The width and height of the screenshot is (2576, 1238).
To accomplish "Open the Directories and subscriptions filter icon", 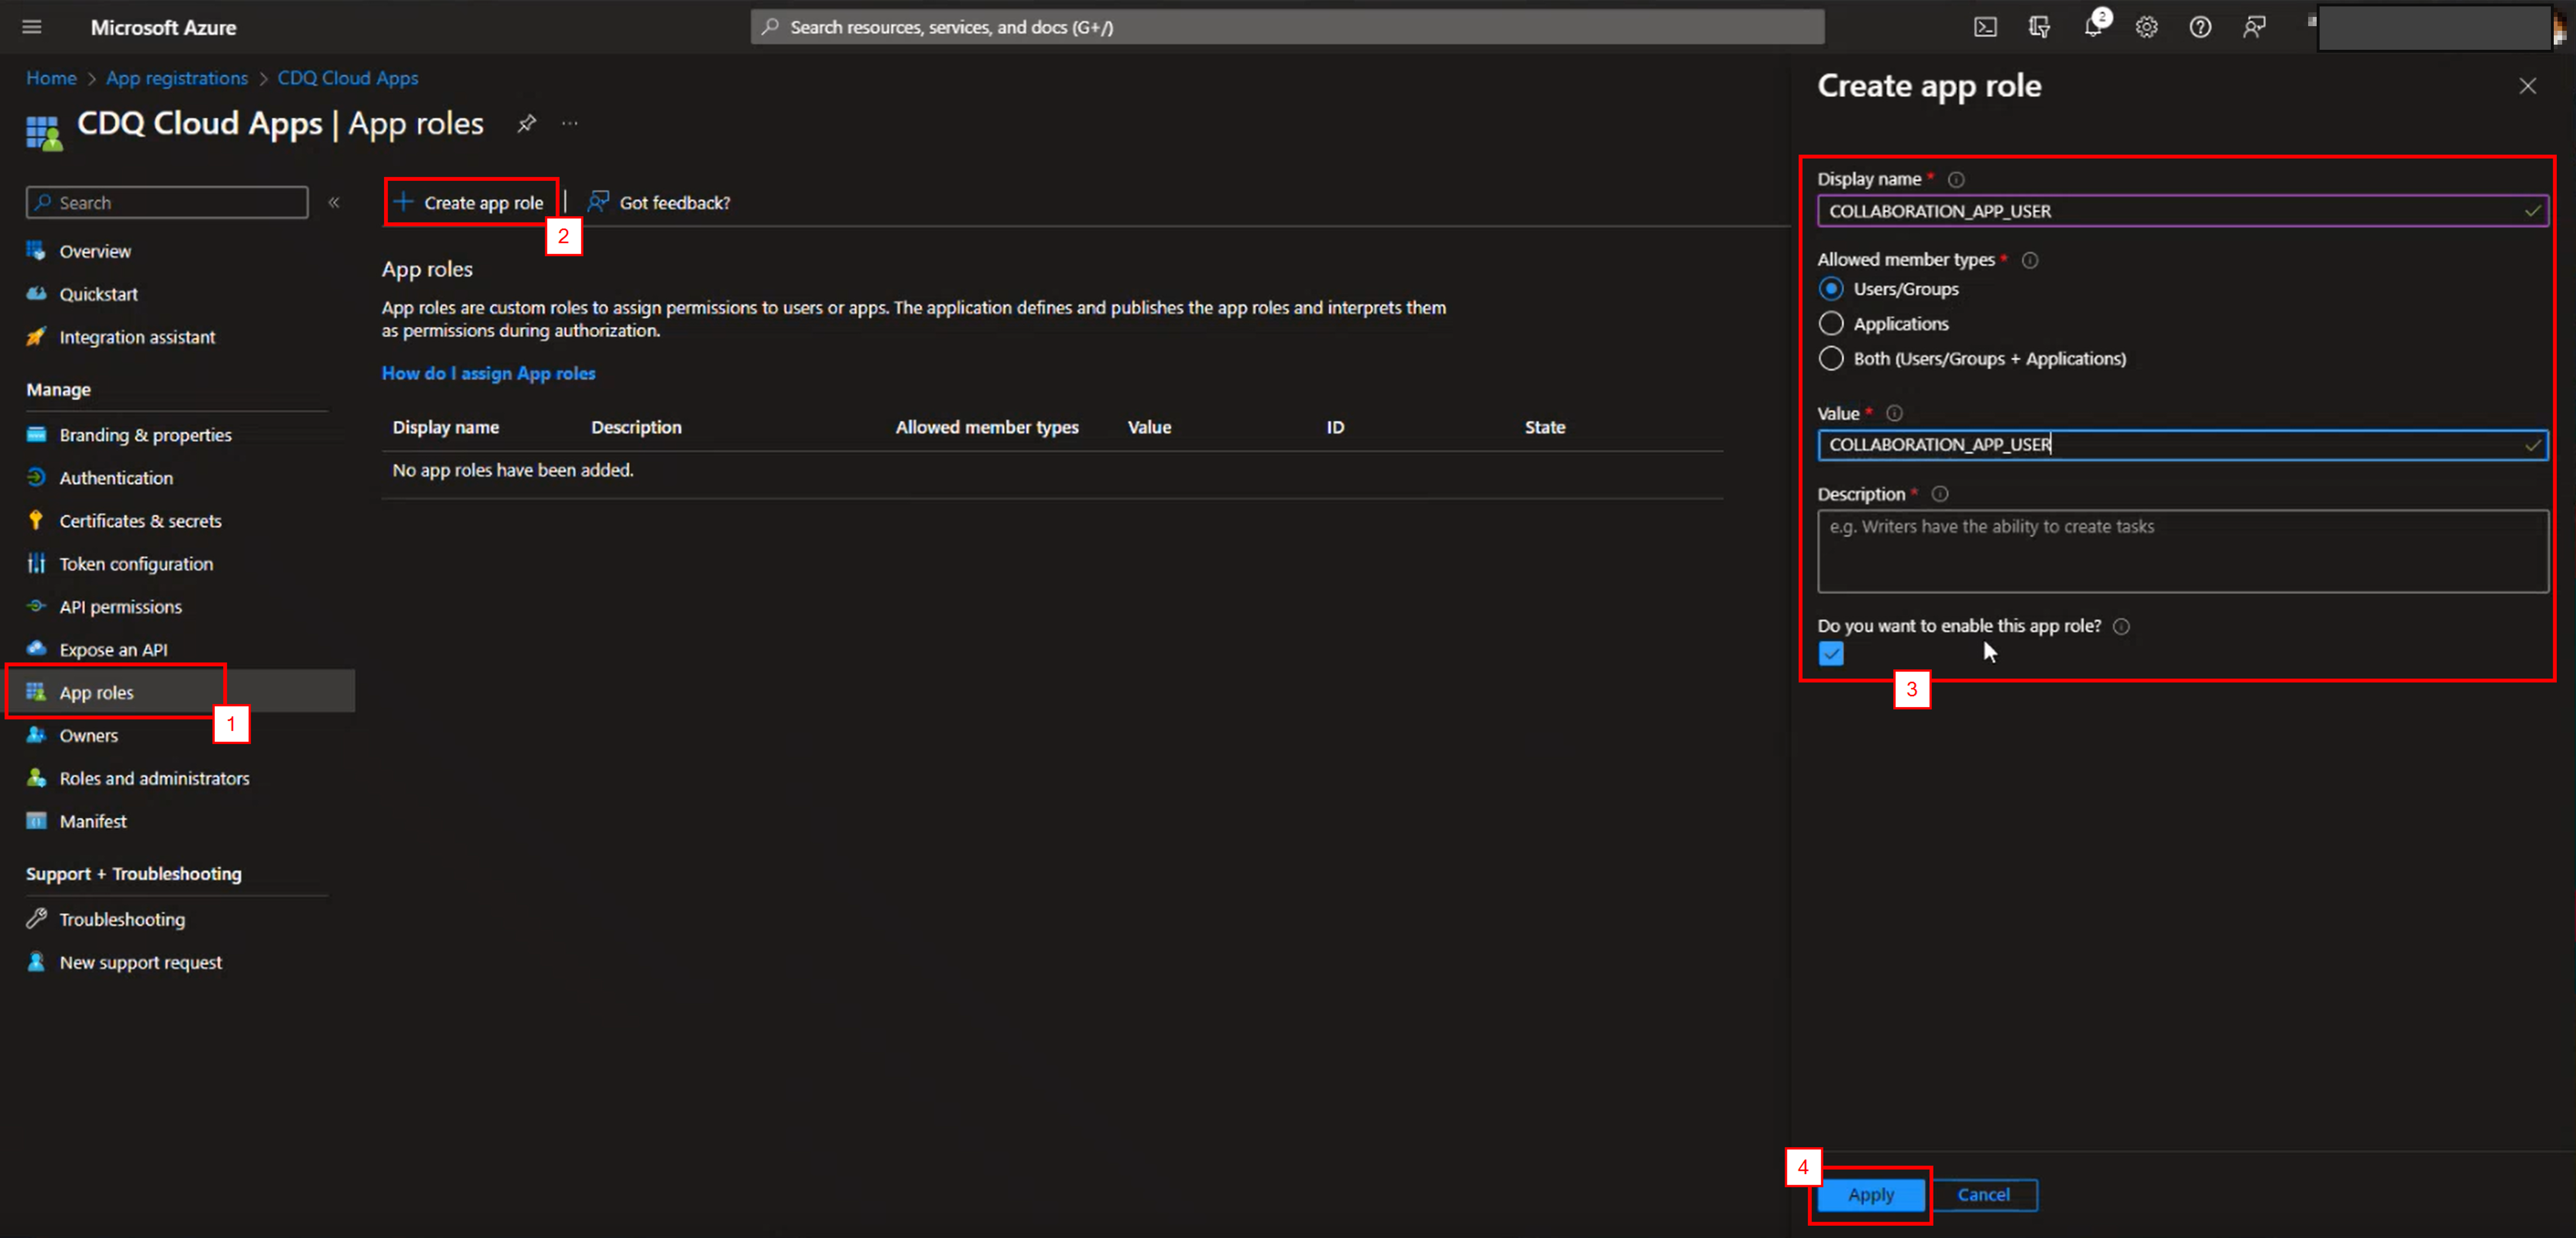I will [2039, 27].
